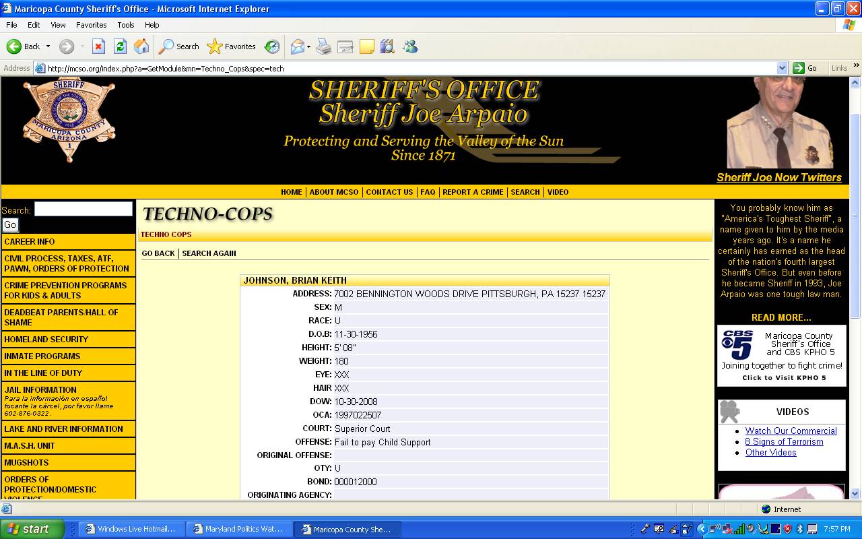Click the CBS 5 KPHO banner
This screenshot has height=539, width=862.
(781, 356)
